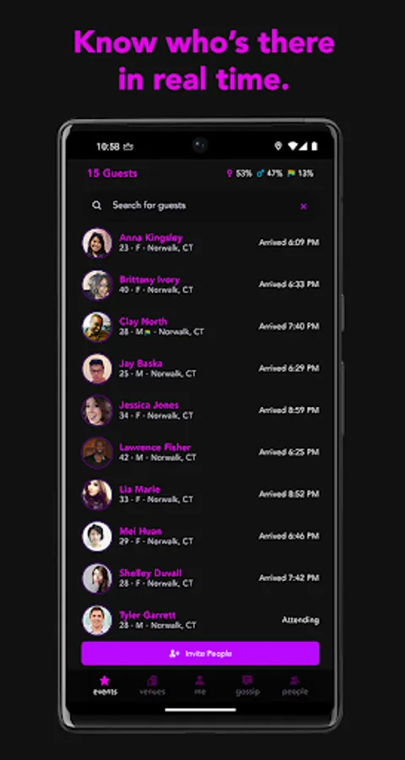Select Brittany Ivory's name
Image resolution: width=405 pixels, height=760 pixels.
(x=149, y=280)
